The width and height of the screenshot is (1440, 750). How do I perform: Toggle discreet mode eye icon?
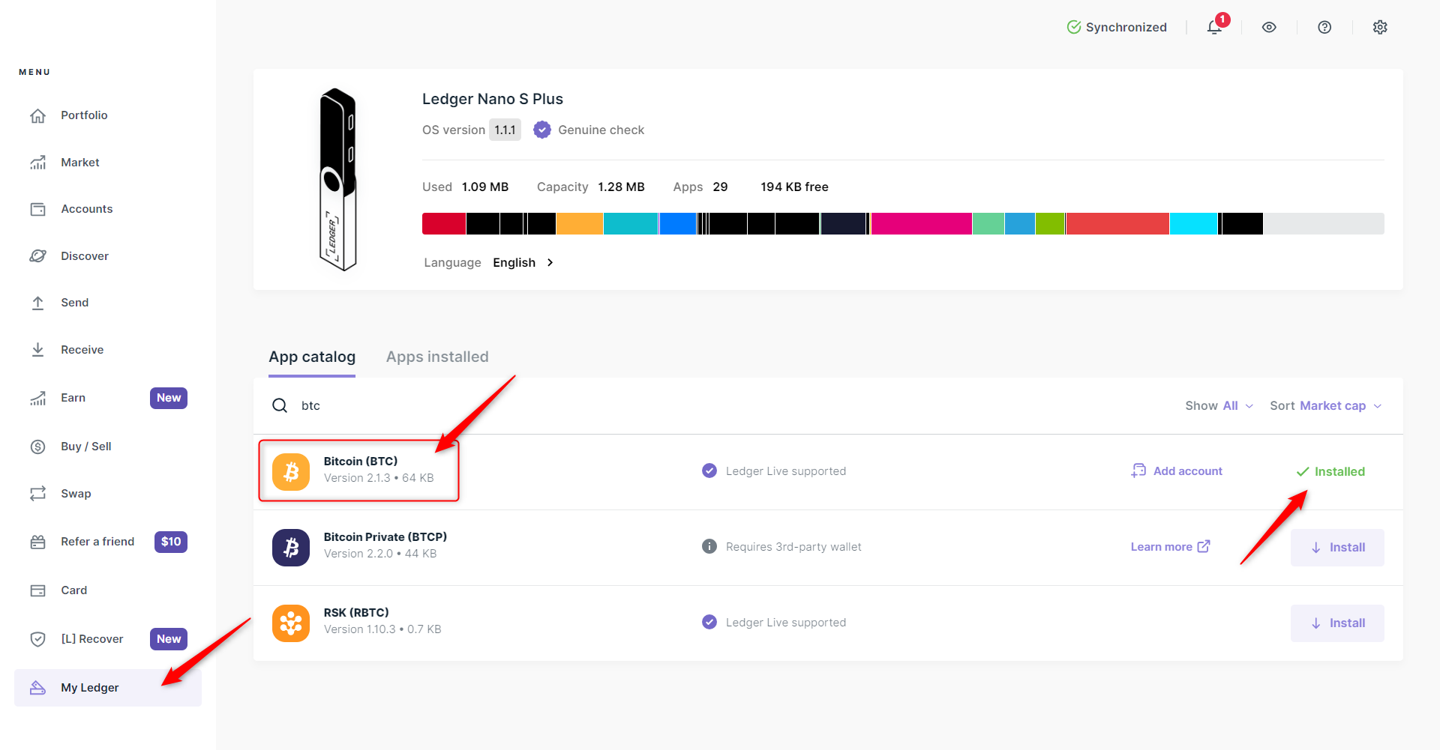tap(1269, 28)
